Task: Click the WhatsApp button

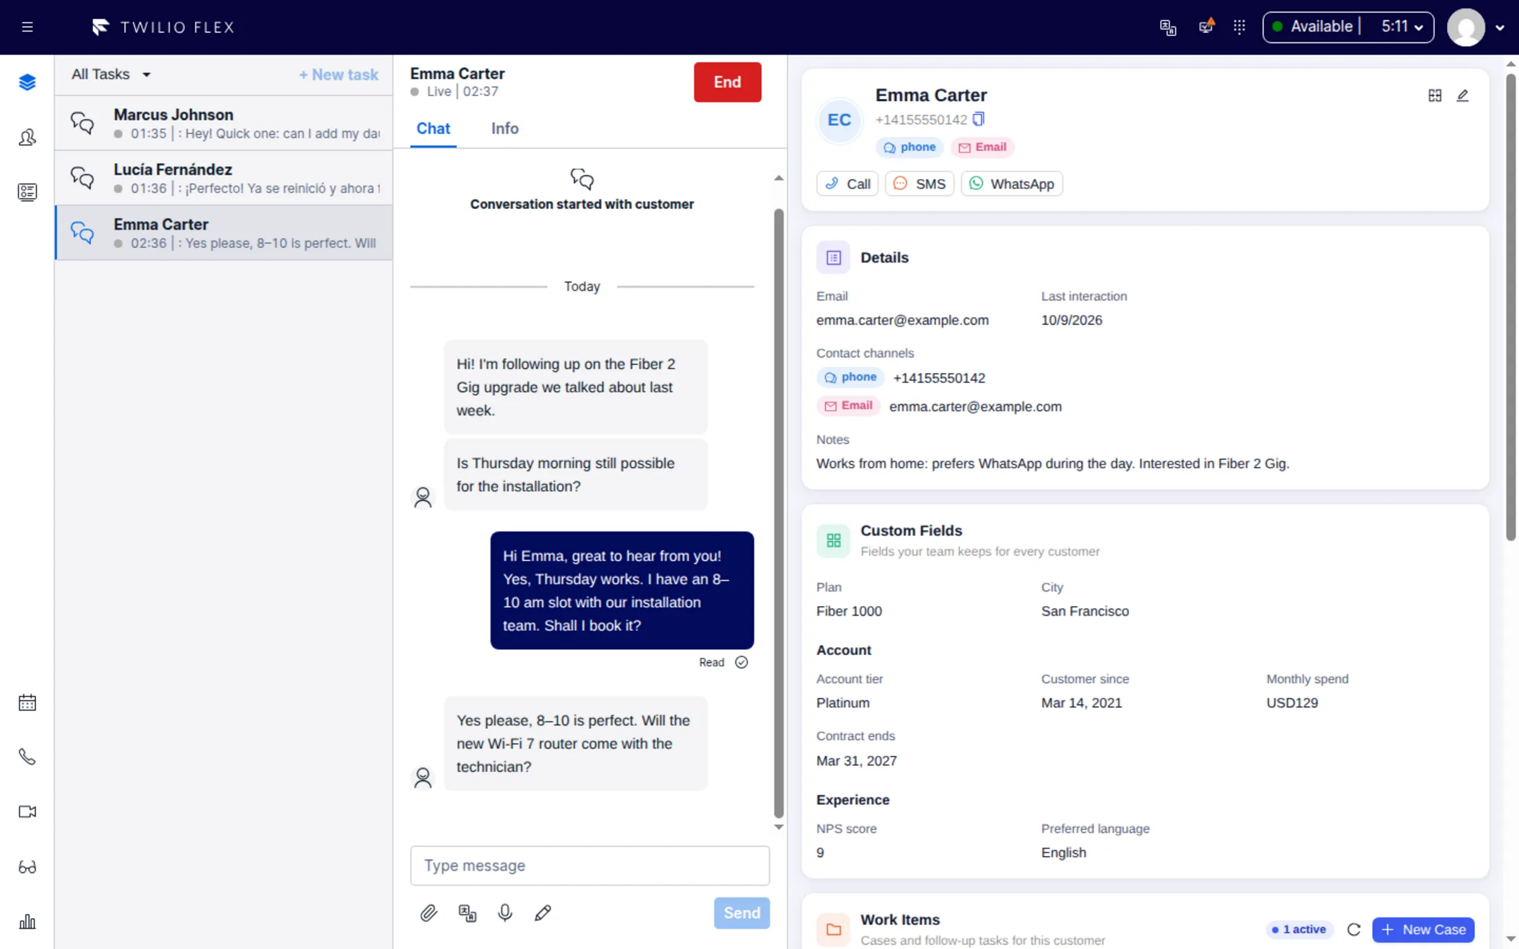Action: pos(1011,183)
